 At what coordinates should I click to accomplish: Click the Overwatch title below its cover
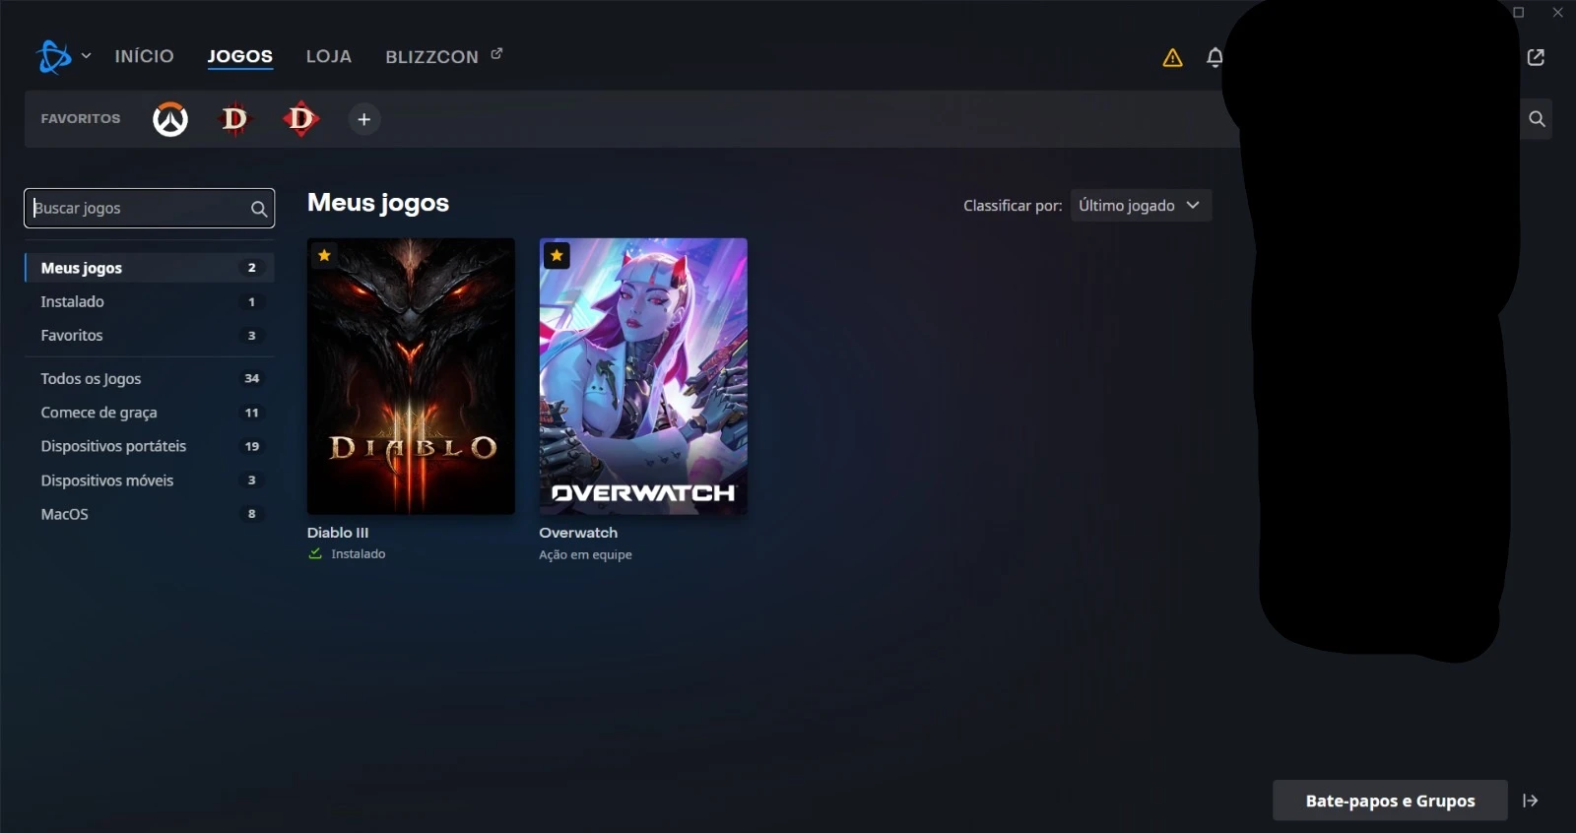point(578,533)
